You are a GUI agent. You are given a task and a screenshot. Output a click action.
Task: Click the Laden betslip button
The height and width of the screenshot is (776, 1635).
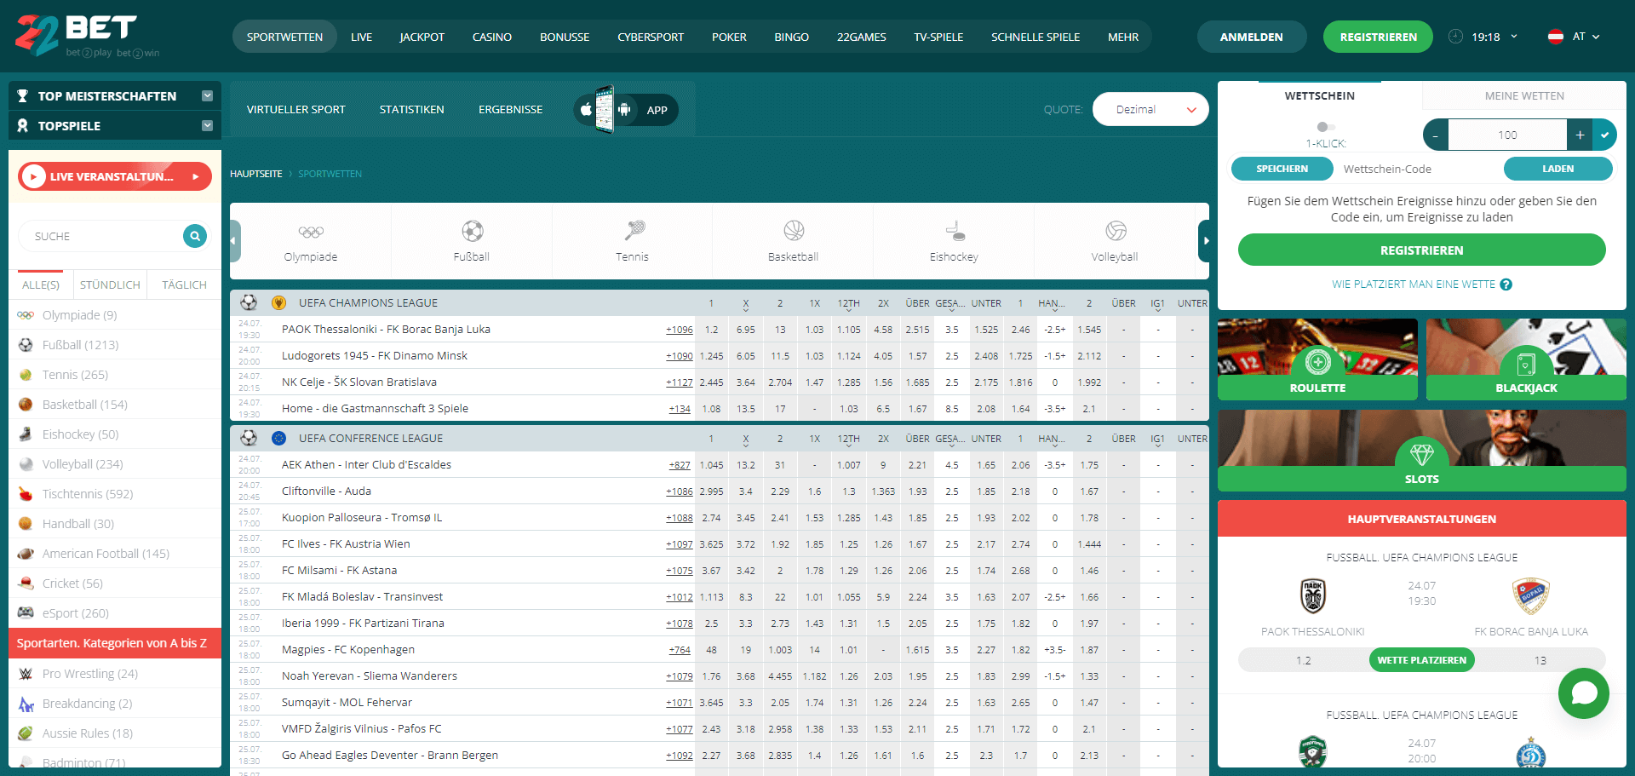pos(1558,169)
